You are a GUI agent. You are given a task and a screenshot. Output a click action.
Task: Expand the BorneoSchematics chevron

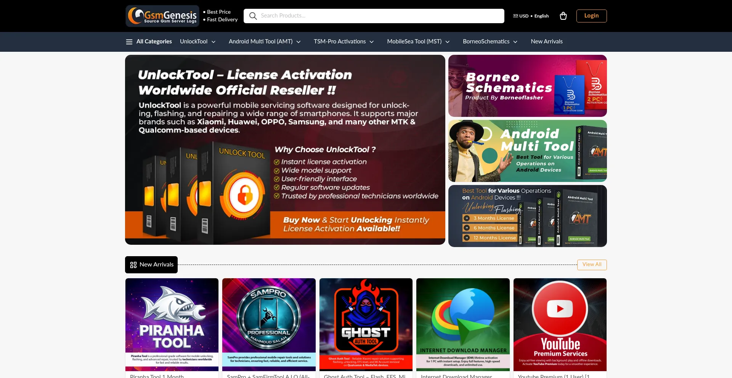coord(515,42)
